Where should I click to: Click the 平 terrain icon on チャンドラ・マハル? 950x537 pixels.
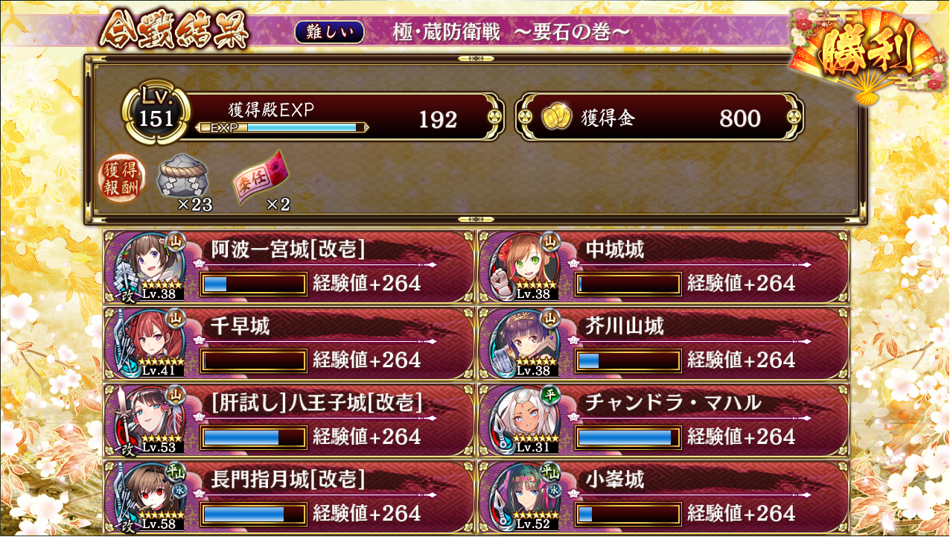pos(550,394)
